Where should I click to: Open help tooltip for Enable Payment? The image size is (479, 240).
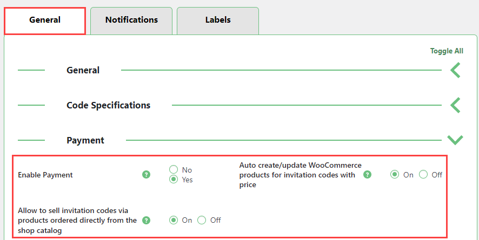146,175
